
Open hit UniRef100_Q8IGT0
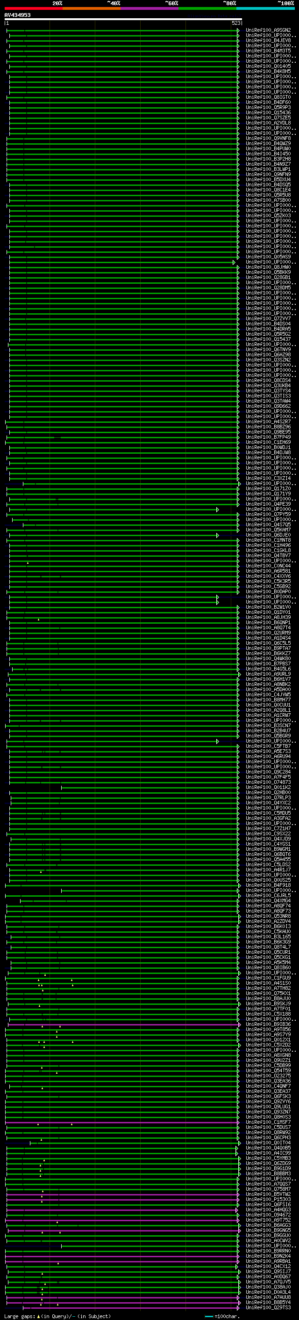(268, 97)
